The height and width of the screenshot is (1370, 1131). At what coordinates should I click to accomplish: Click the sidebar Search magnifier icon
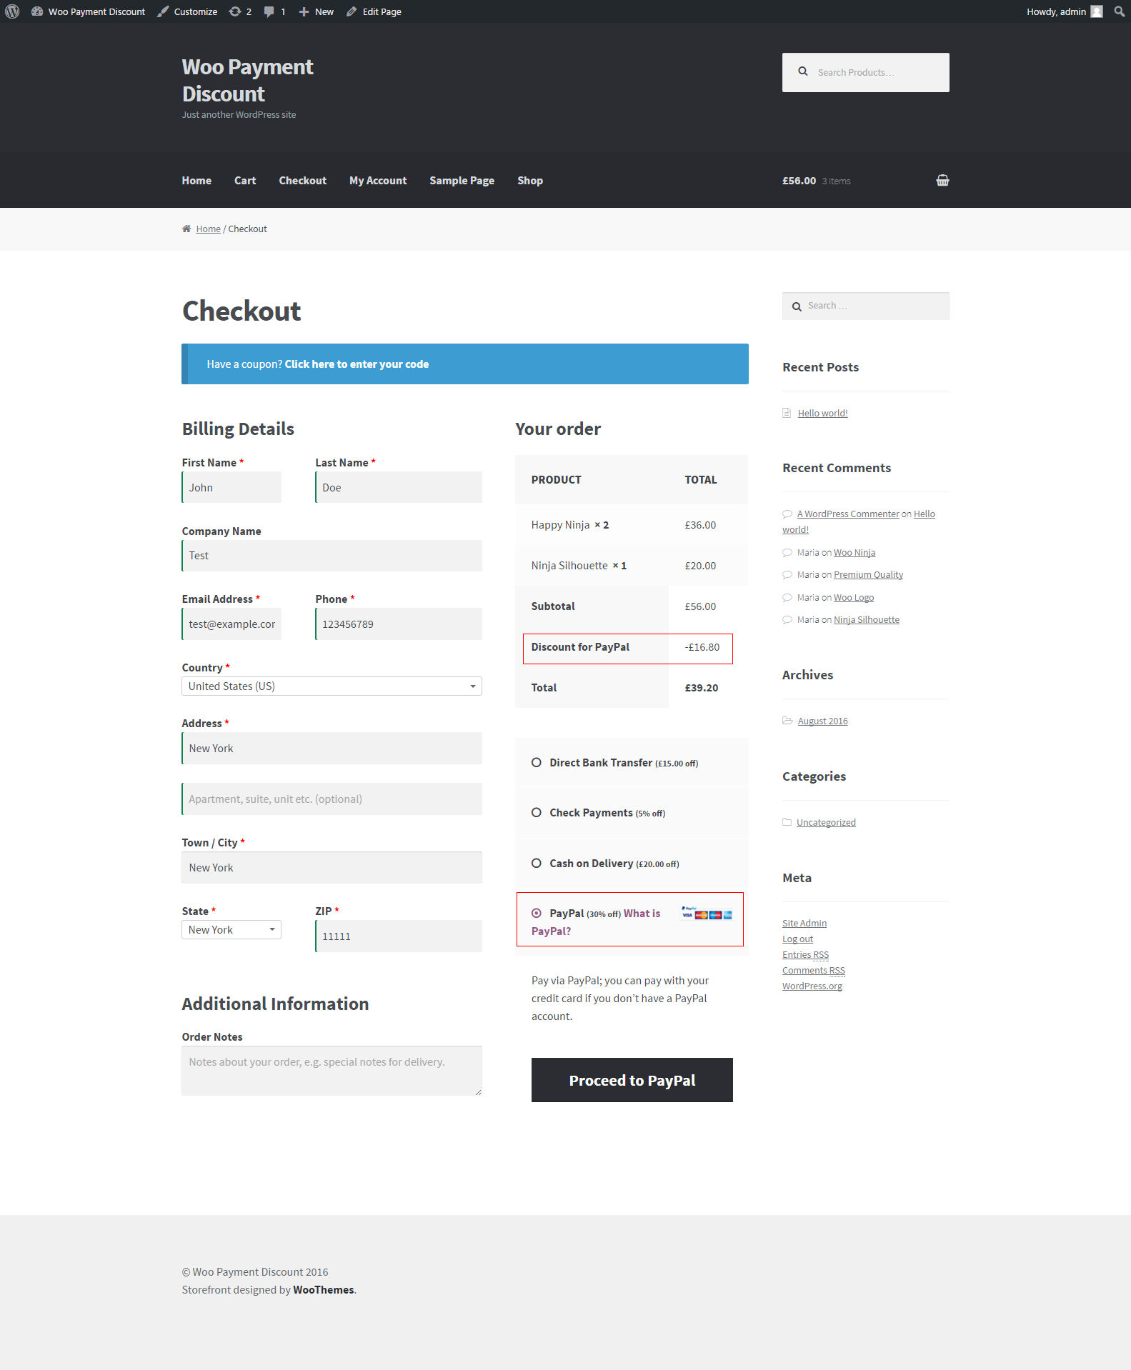[x=797, y=306]
